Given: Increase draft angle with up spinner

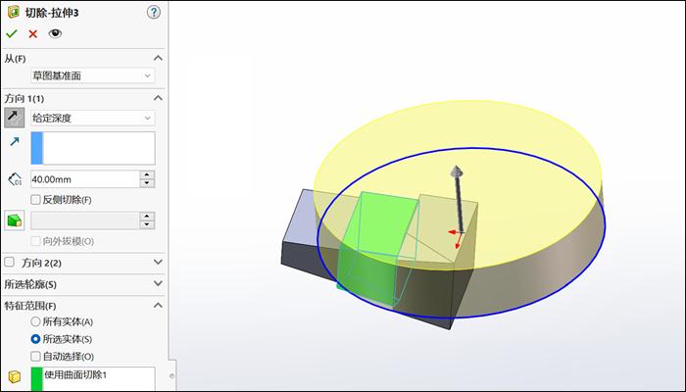Looking at the screenshot, I should click(147, 217).
